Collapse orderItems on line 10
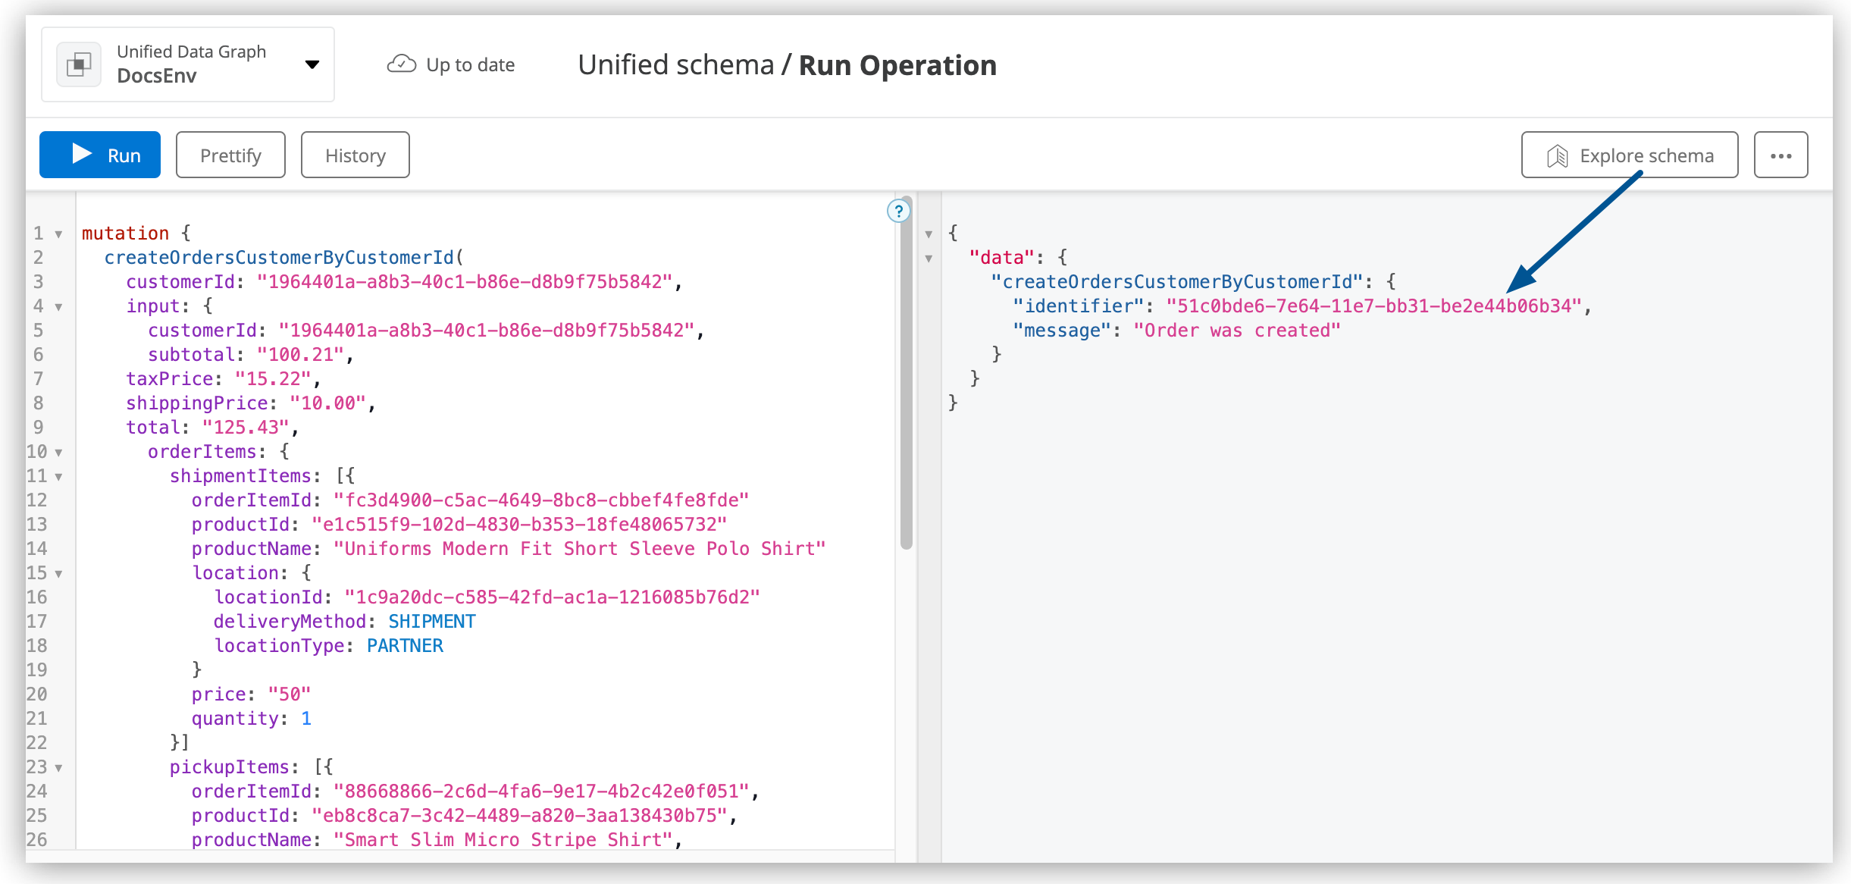The height and width of the screenshot is (884, 1851). click(59, 452)
